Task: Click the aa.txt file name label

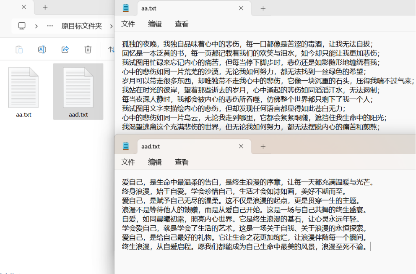Action: click(23, 115)
